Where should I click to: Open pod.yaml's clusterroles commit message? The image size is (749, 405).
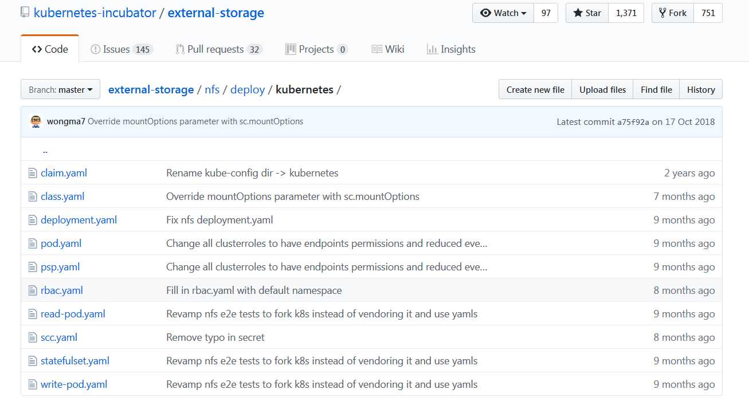click(x=327, y=243)
